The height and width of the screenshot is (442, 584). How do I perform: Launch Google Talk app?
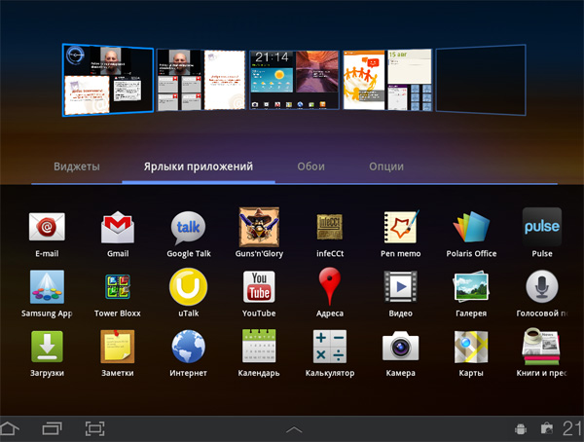point(189,229)
